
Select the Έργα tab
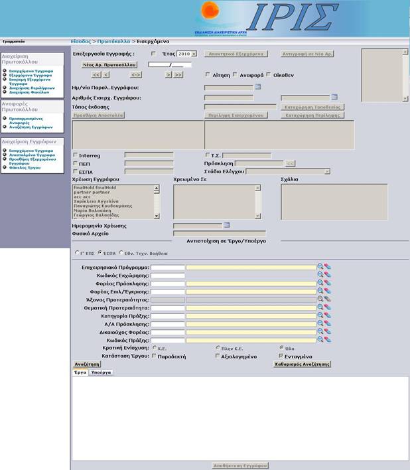click(x=80, y=373)
